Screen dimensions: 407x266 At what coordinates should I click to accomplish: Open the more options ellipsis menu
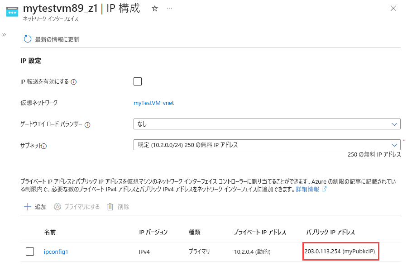coord(169,8)
